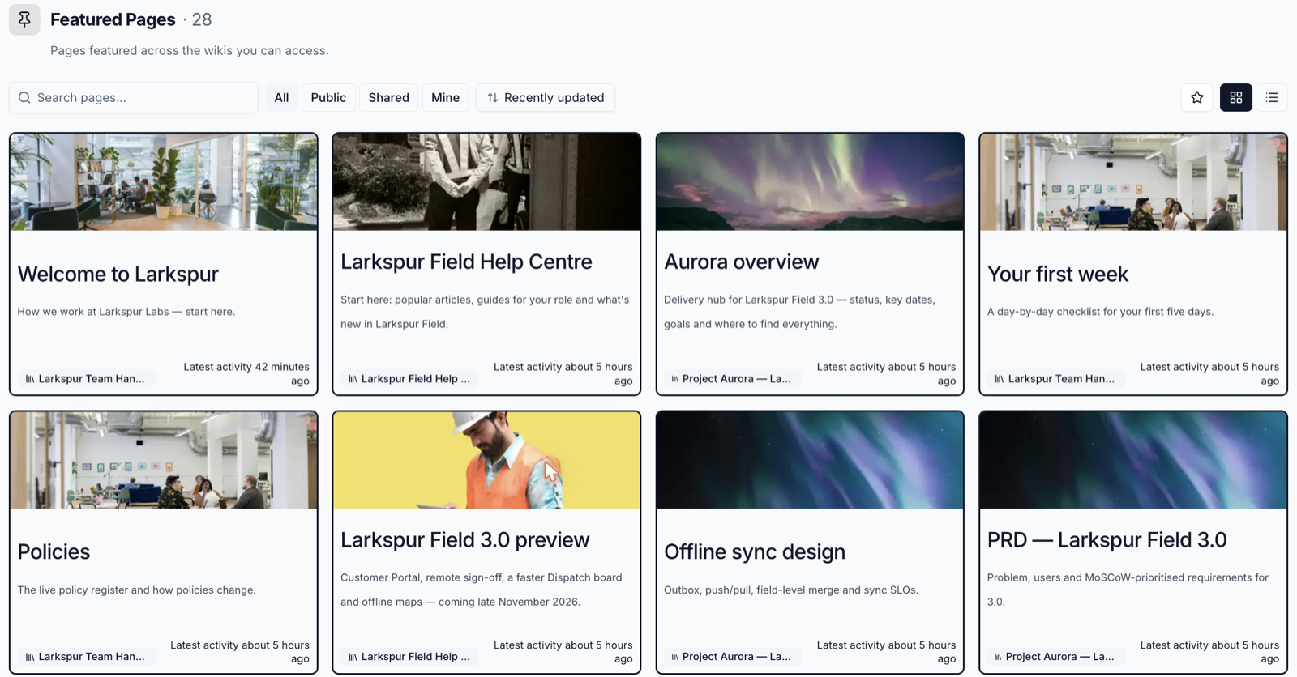The image size is (1297, 677).
Task: Click the Offline sync design cover image
Action: coord(810,460)
